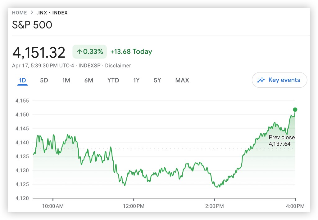Switch to the YTD tab
Viewport: 318px width, 220px height.
pos(113,81)
